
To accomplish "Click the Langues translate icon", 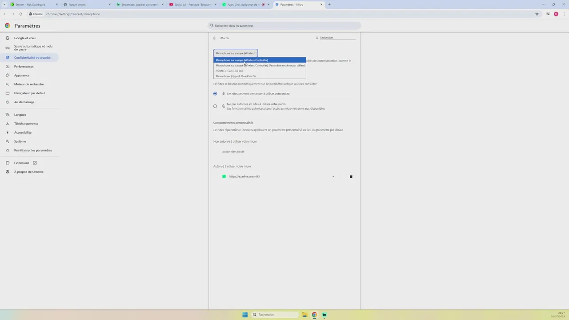I will [x=8, y=115].
